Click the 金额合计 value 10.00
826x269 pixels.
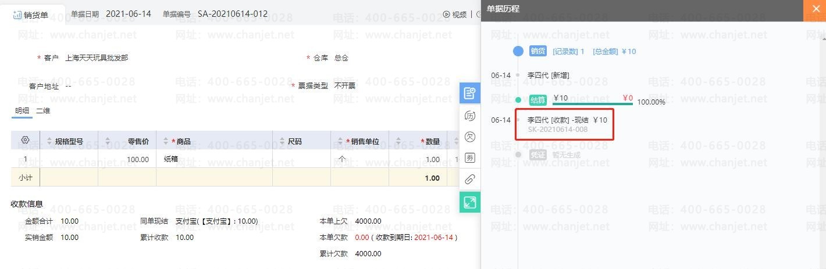coord(69,221)
